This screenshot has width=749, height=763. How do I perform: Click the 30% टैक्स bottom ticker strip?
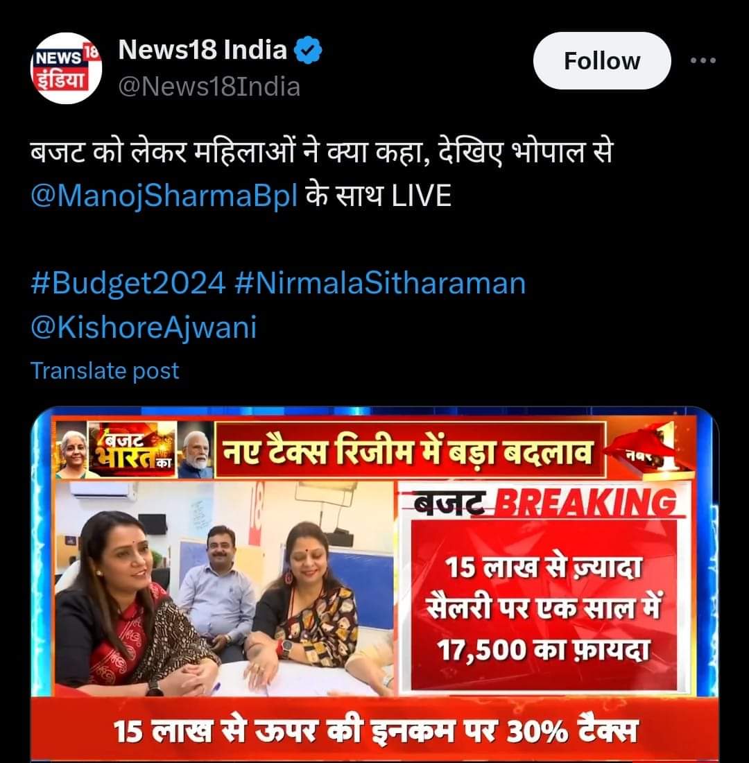coord(374,730)
